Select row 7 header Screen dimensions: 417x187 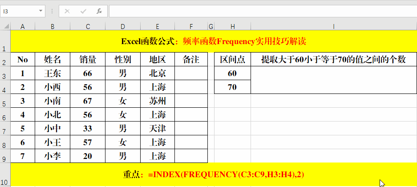pos(5,129)
